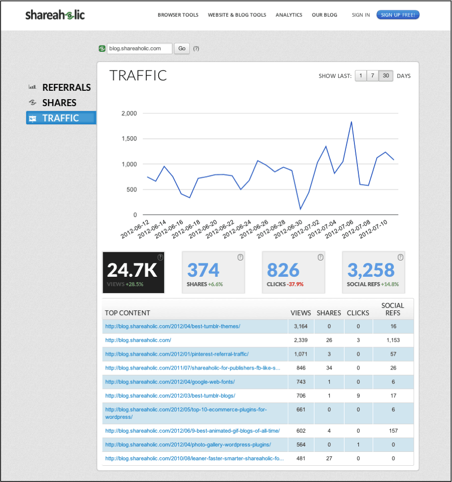Click the 1,153 social refs cell
452x482 pixels.
pyautogui.click(x=393, y=340)
